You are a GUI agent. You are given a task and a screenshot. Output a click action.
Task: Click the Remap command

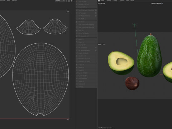[86, 87]
